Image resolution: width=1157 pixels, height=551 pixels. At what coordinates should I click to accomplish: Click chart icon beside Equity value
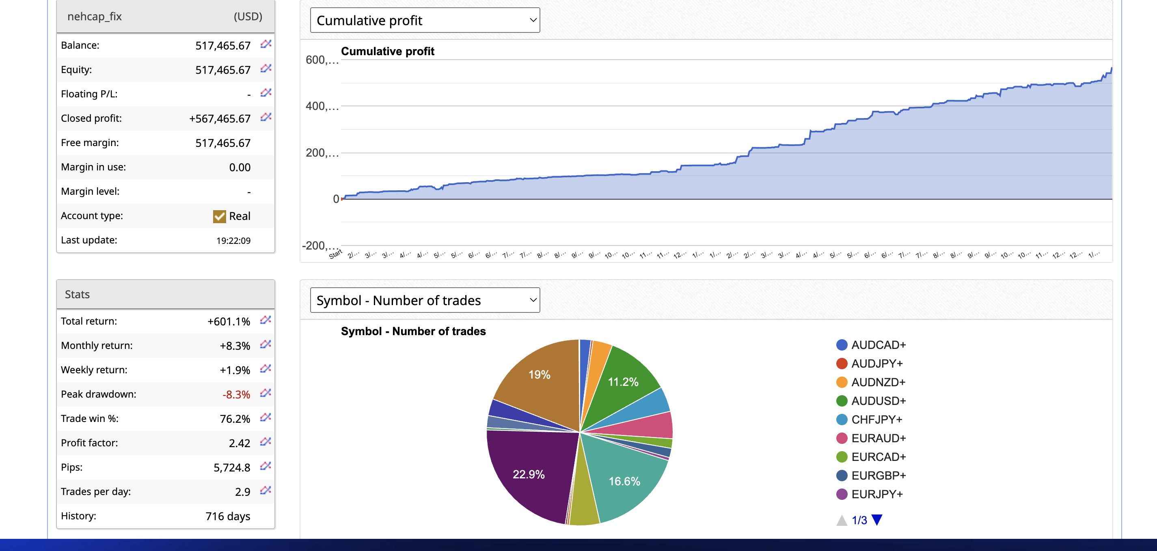[266, 69]
